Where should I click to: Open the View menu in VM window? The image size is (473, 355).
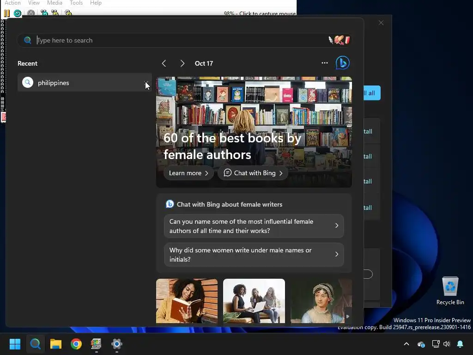34,3
